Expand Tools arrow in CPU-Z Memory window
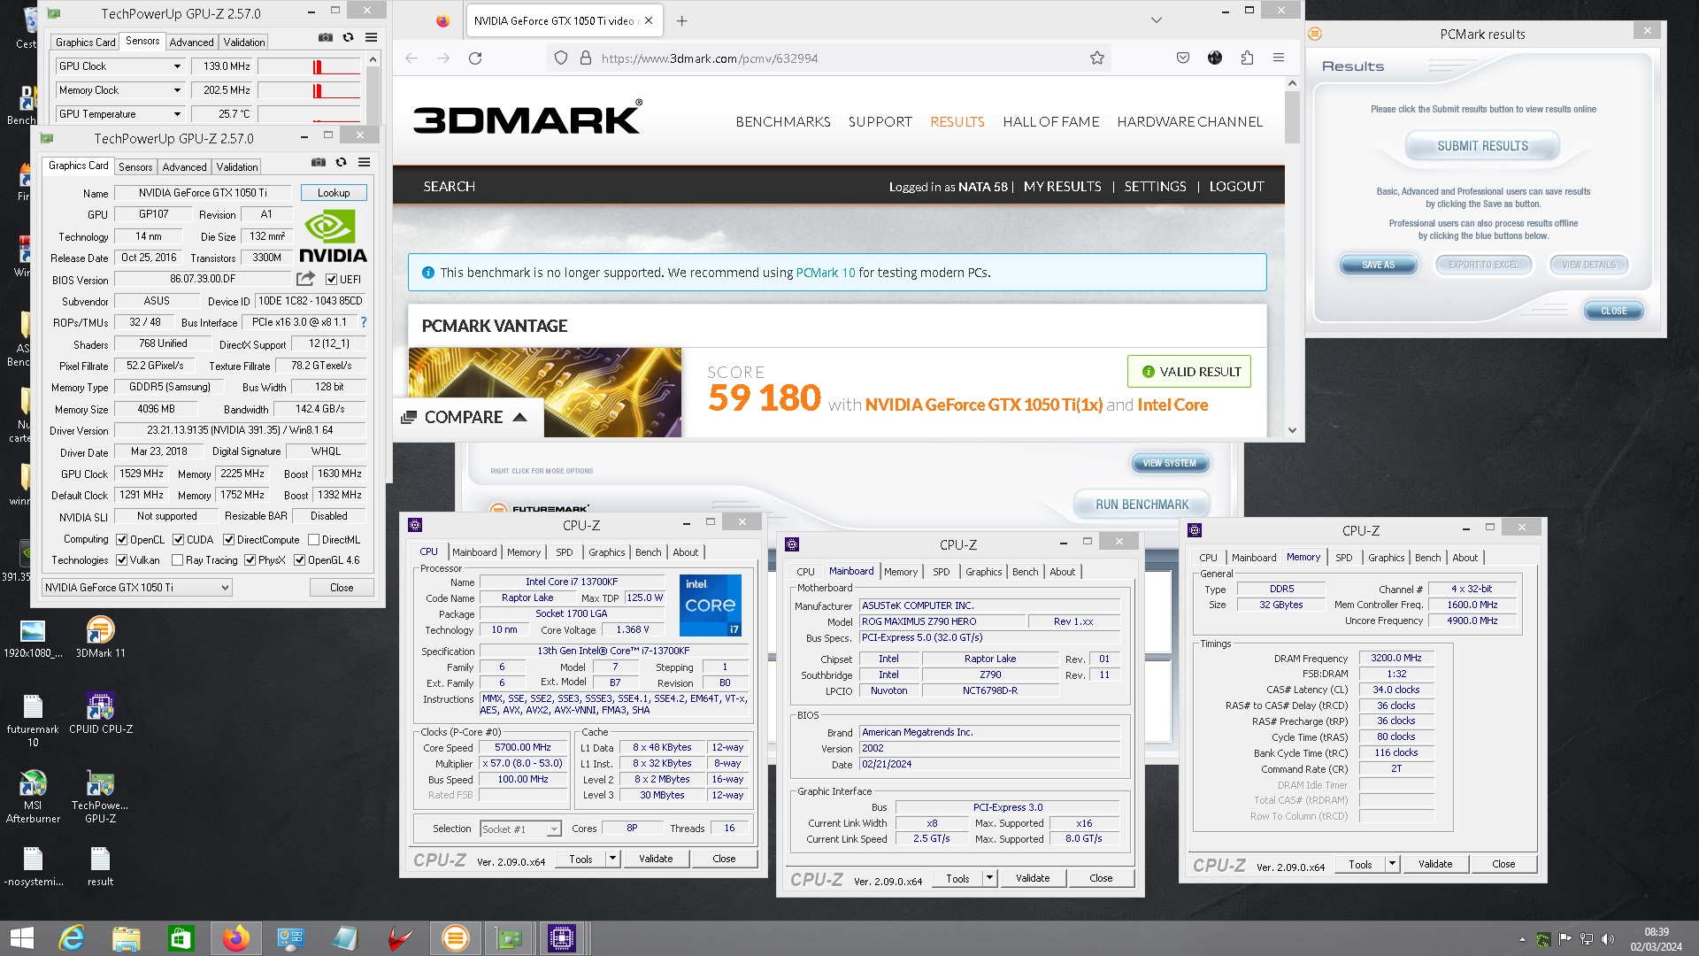Viewport: 1699px width, 956px height. (x=1392, y=864)
